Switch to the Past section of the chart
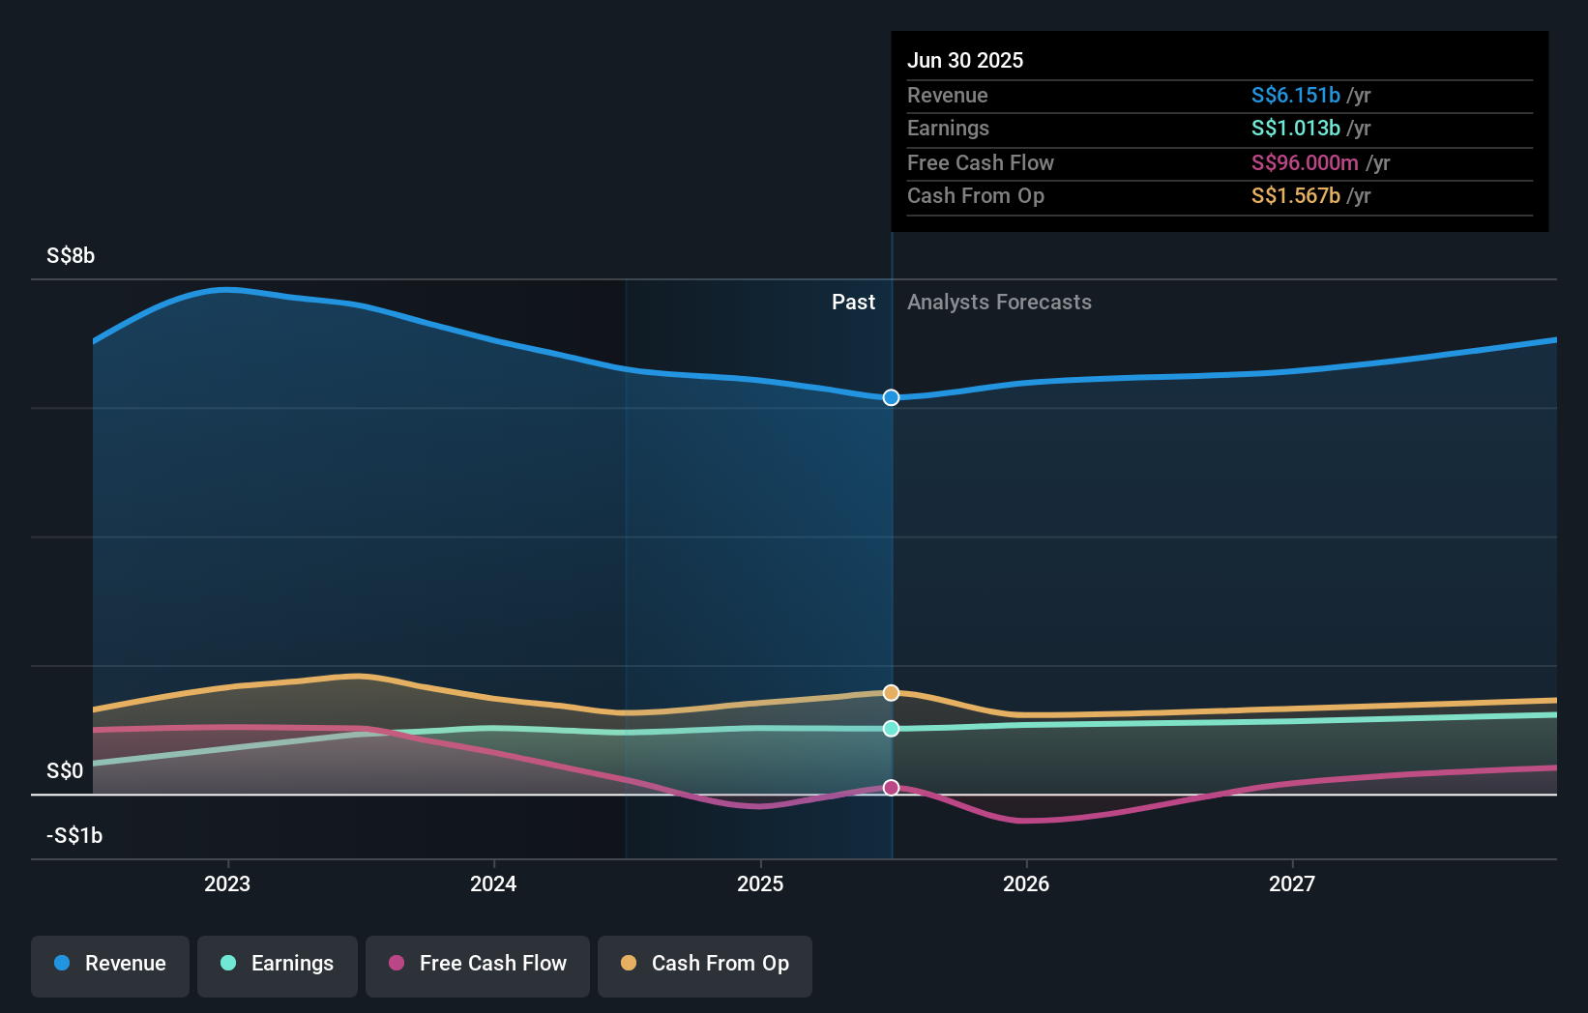This screenshot has width=1588, height=1013. point(853,302)
